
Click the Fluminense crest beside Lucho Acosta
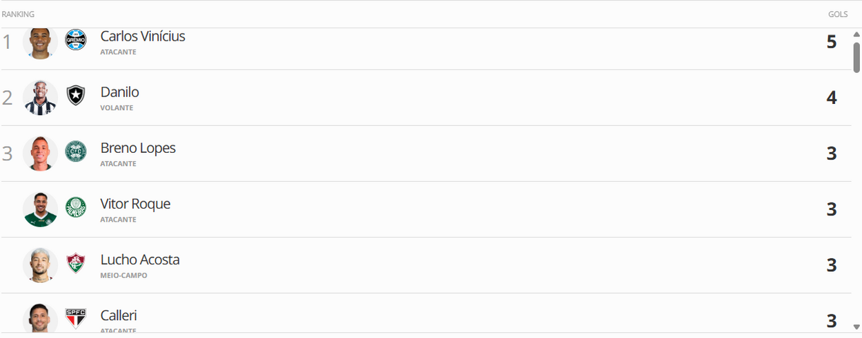click(x=75, y=263)
